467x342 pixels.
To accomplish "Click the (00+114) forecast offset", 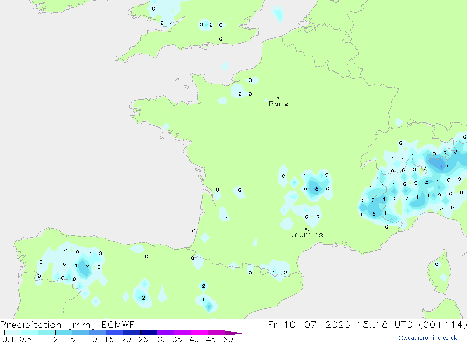I will (443, 325).
